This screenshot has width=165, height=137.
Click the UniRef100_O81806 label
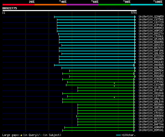[x=151, y=93]
